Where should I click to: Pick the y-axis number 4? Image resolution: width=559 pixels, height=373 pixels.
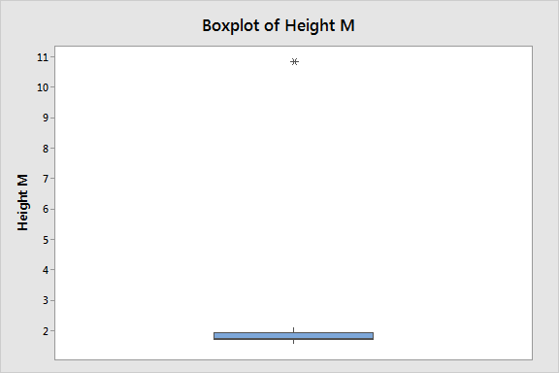(x=46, y=270)
